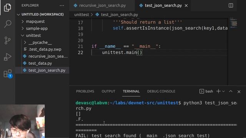This screenshot has width=246, height=138.
Task: Click the bash terminal shell icon
Action: pyautogui.click(x=201, y=91)
